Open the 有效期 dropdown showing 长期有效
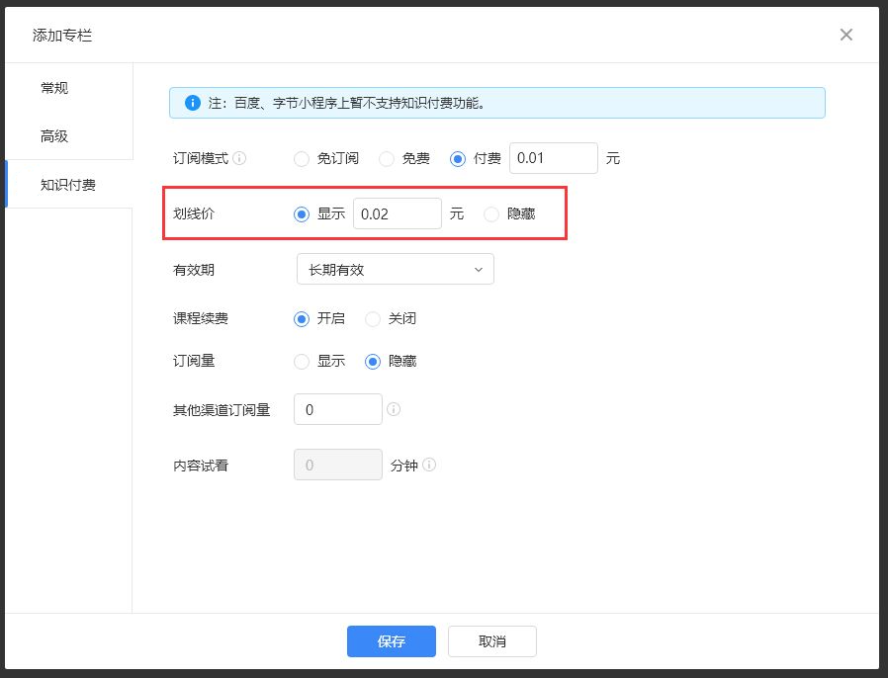The width and height of the screenshot is (888, 678). (x=395, y=269)
